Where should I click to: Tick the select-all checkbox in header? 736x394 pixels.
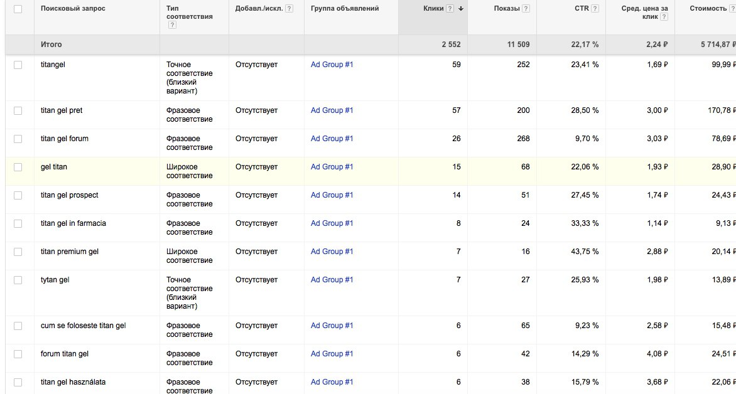tap(18, 9)
